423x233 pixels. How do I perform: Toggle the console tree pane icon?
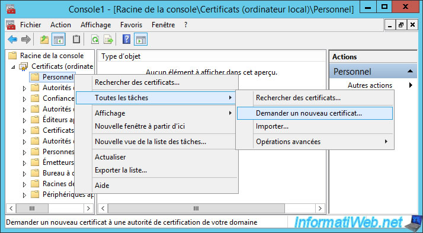click(x=59, y=39)
